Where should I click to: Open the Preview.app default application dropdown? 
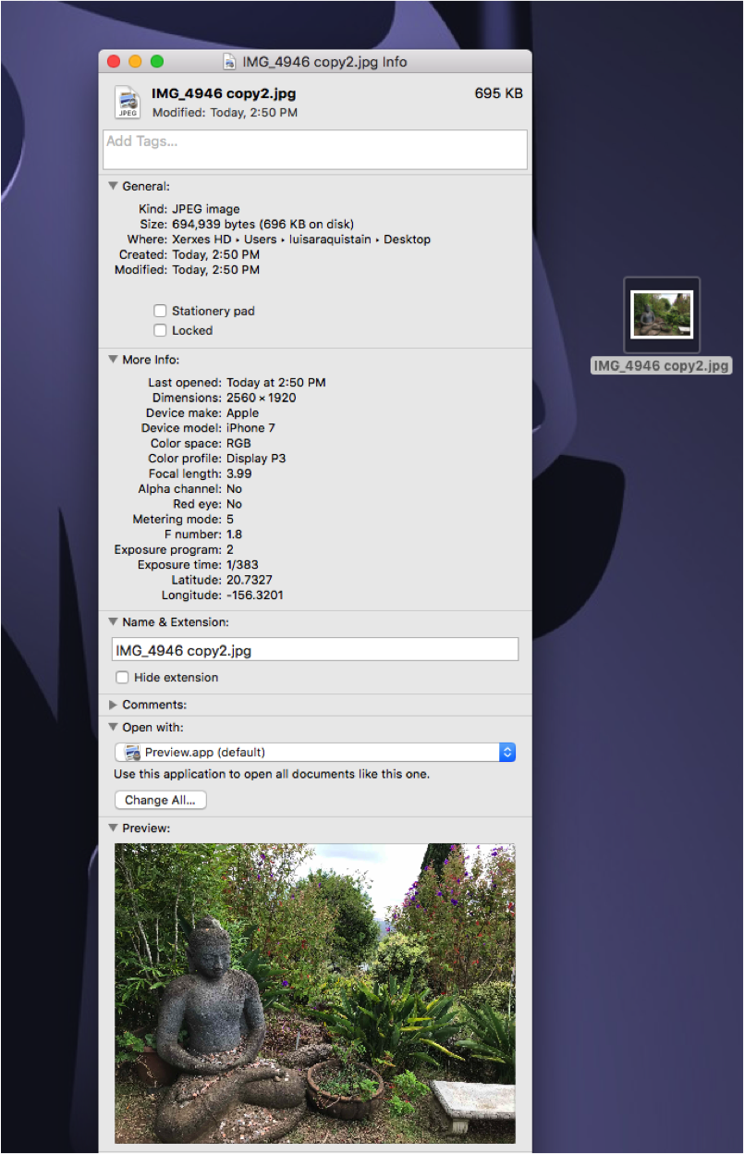pos(314,753)
